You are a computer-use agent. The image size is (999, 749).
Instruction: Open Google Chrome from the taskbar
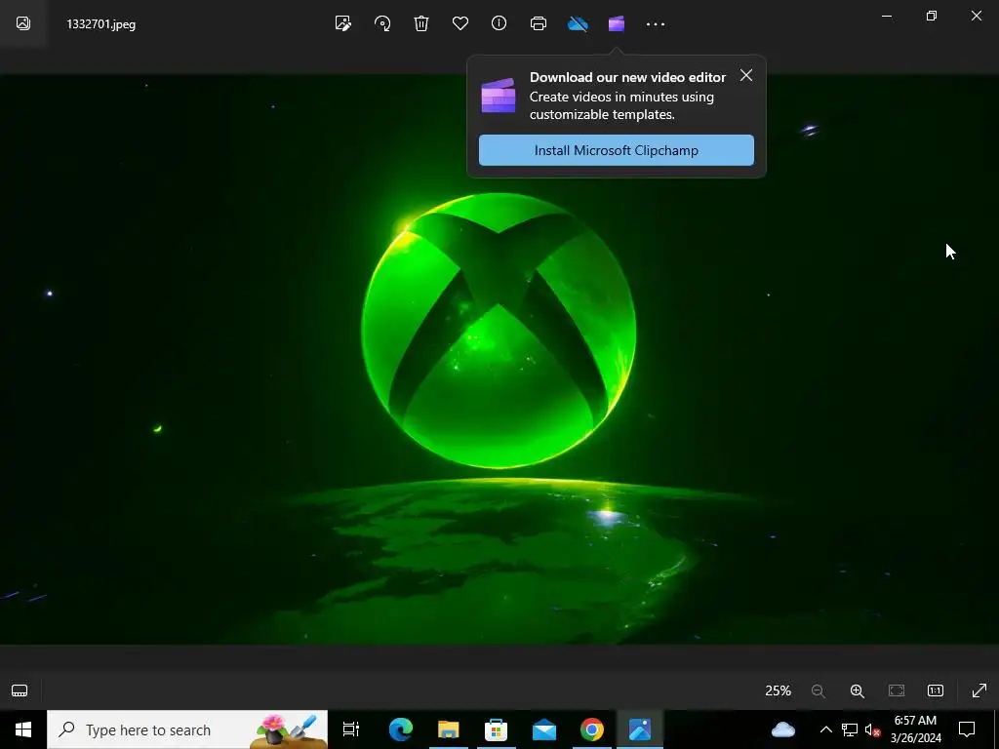[x=592, y=729]
